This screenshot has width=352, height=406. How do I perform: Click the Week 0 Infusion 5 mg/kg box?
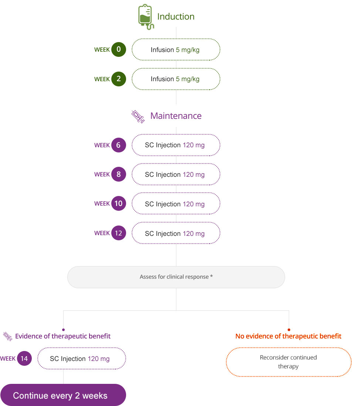tap(176, 49)
